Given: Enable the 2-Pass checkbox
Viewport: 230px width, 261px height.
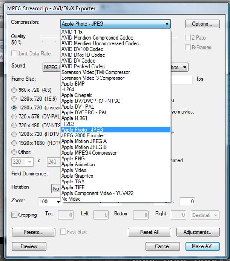Looking at the screenshot, I should coord(187,38).
